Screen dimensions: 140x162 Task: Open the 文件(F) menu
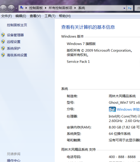pos(7,16)
